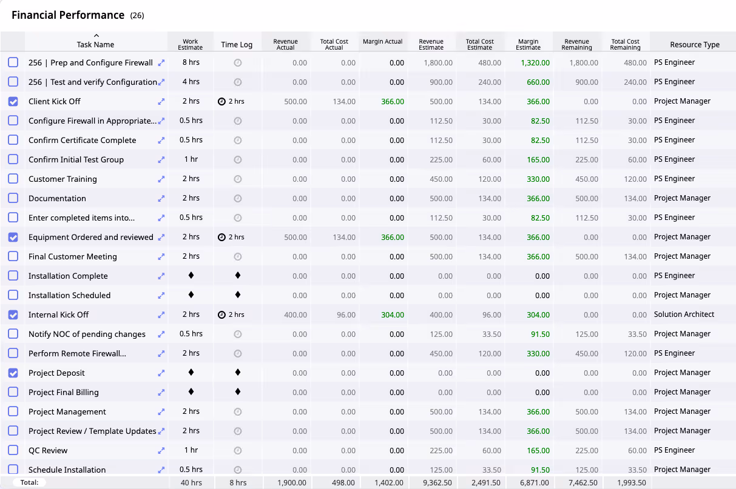This screenshot has height=489, width=736.
Task: Open expand icon for QC Review row
Action: 161,451
